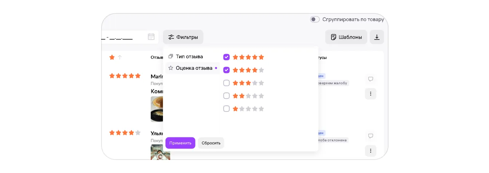Screen dimensions: 489x173
Task: Toggle the Сгруппировать по товару switch
Action: [x=315, y=19]
